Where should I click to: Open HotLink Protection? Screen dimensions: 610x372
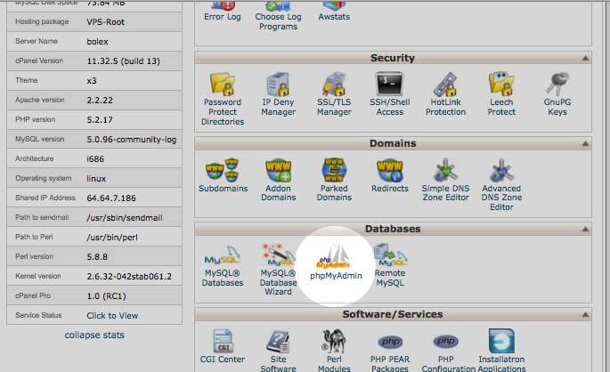(445, 94)
